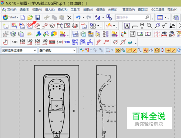This screenshot has height=138, width=181.
Task: Select the no tolerance 1.00 dimension style
Action: tap(15, 42)
